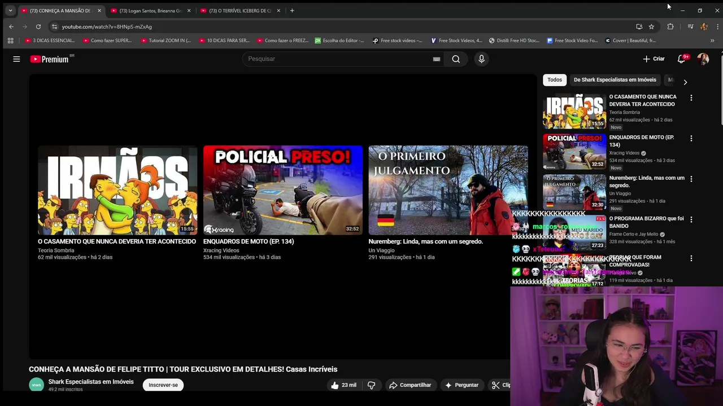Select De Shark Especialistas em Imóveis chip
This screenshot has height=406, width=723.
615,80
